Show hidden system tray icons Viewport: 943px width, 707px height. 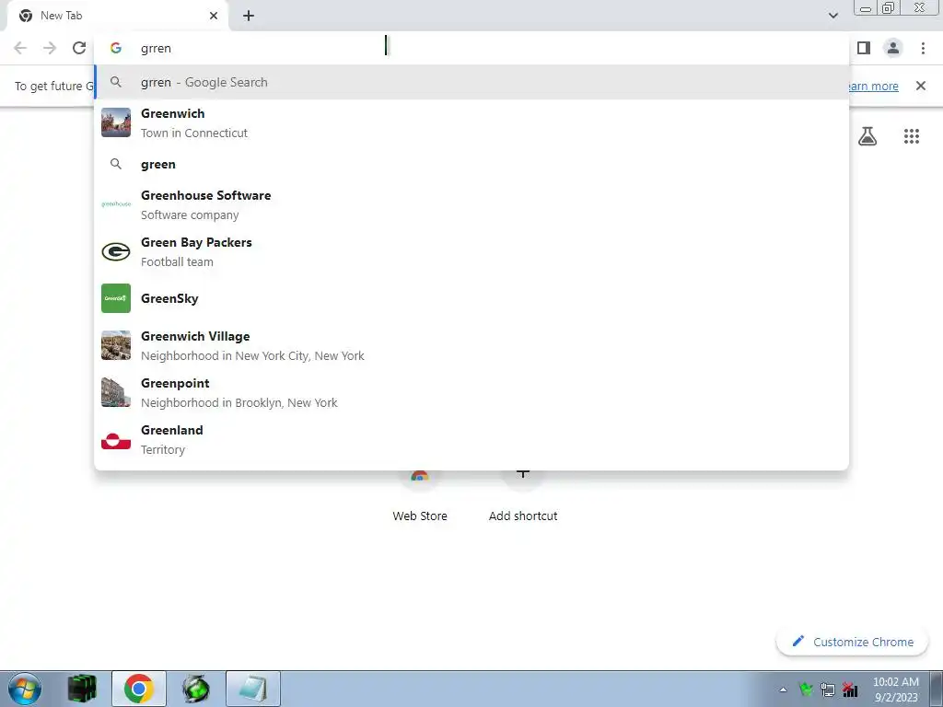[783, 690]
